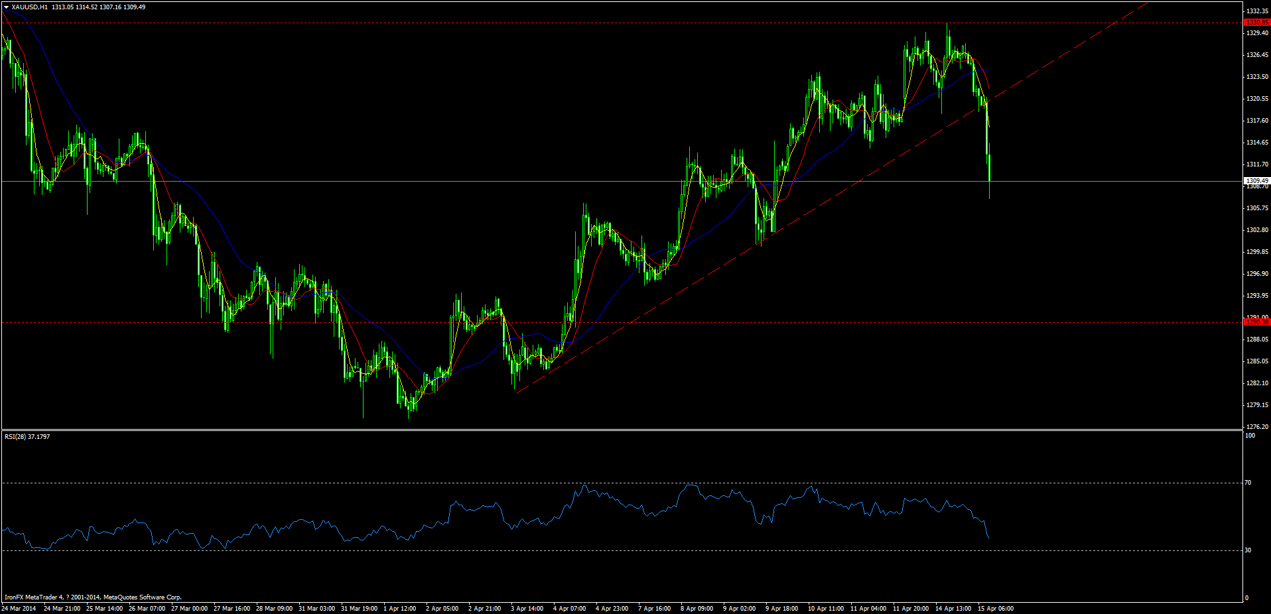Screen dimensions: 1271x614
Task: Click the time axis label 11 Apr 04:00
Action: tap(869, 609)
